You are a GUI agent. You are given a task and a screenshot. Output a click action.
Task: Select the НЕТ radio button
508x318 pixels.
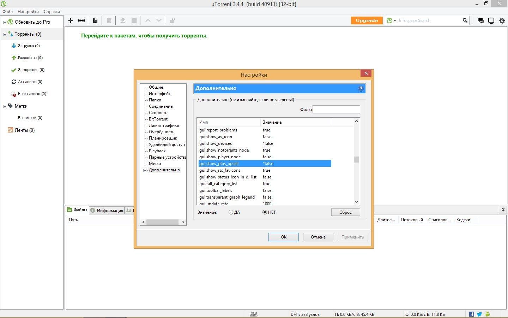(265, 212)
